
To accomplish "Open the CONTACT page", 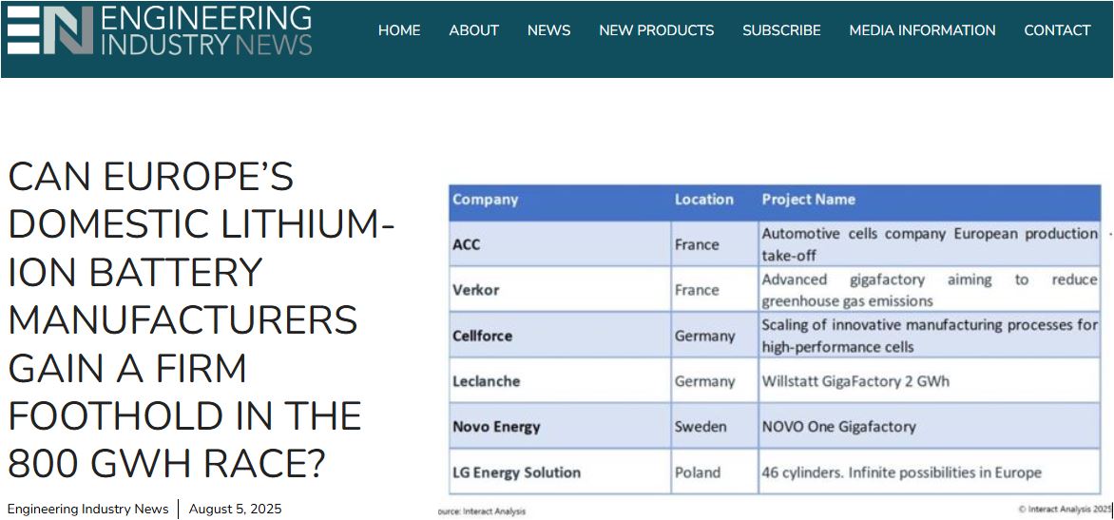I will [x=1057, y=30].
